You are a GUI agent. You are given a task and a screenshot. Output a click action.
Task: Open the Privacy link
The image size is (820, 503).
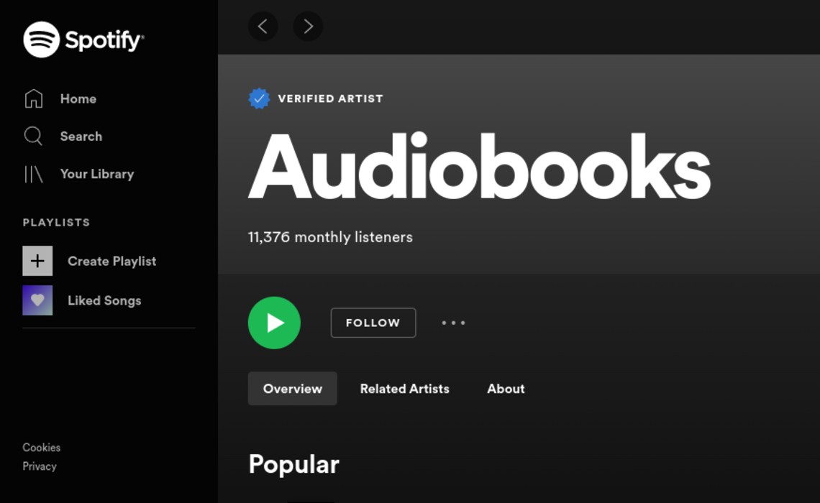(40, 466)
